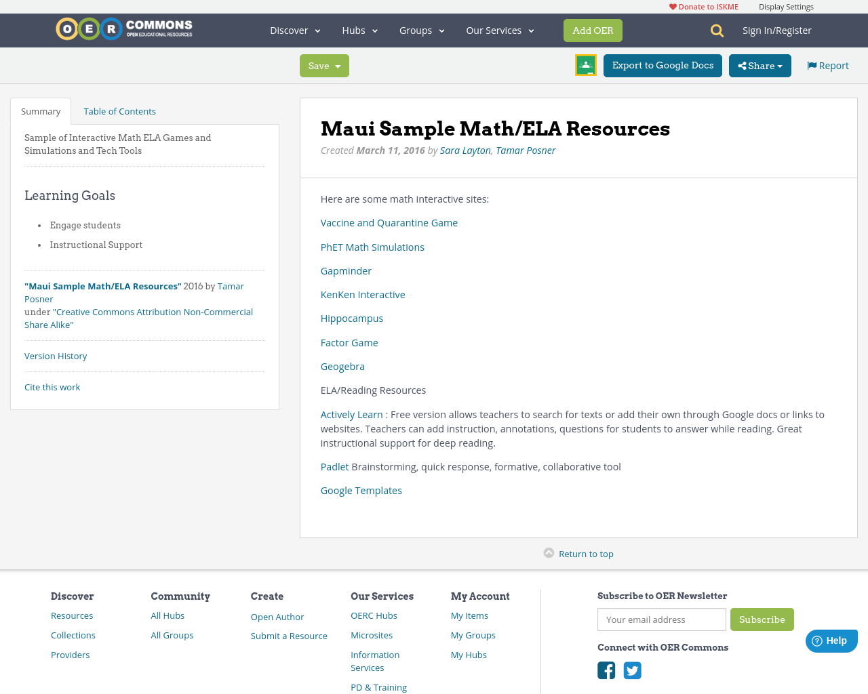The height and width of the screenshot is (694, 868).
Task: Expand the Our Services menu
Action: 500,30
